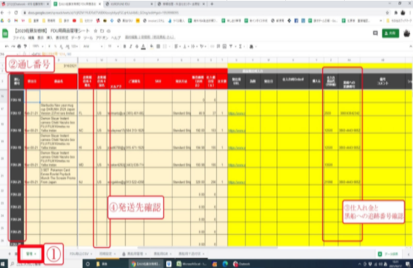The width and height of the screenshot is (413, 268).
Task: Open the zoom level dropdown
Action: (38, 46)
